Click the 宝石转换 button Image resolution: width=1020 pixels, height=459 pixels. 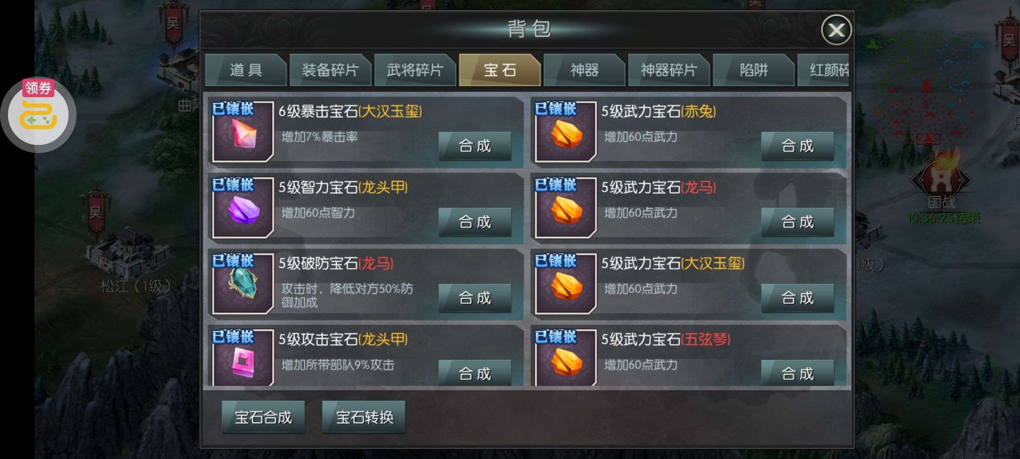point(364,417)
